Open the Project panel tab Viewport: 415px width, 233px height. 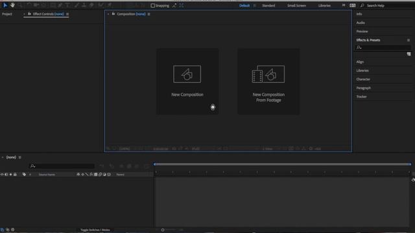tap(7, 14)
